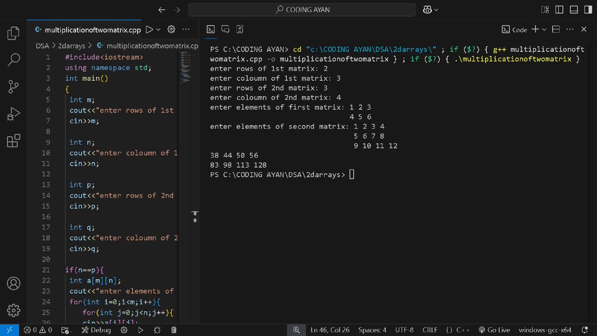Viewport: 597px width, 336px height.
Task: Select windows-gcc-x64 configuration
Action: 545,330
